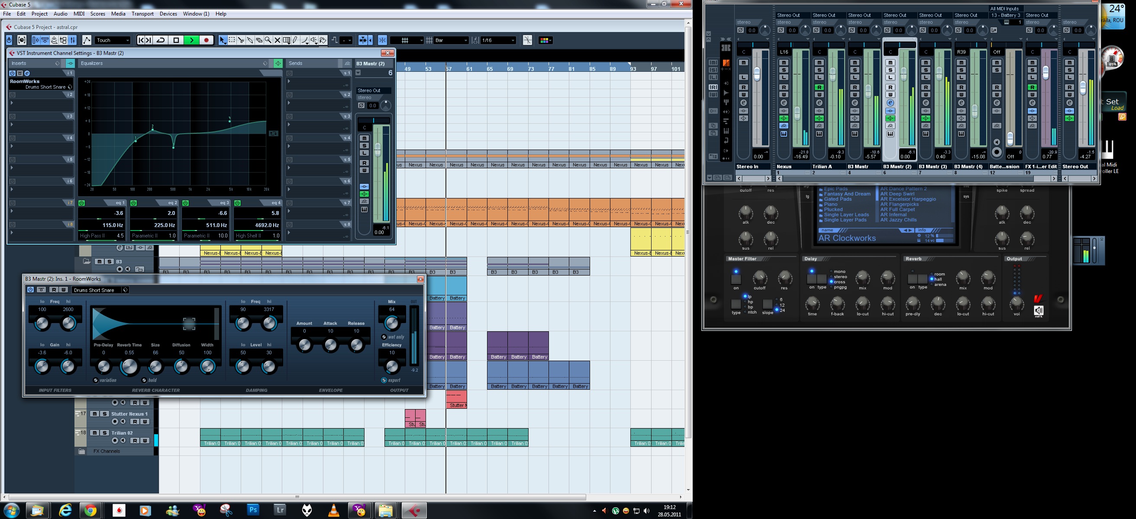This screenshot has width=1136, height=519.
Task: Click the Windows Start button
Action: point(11,511)
